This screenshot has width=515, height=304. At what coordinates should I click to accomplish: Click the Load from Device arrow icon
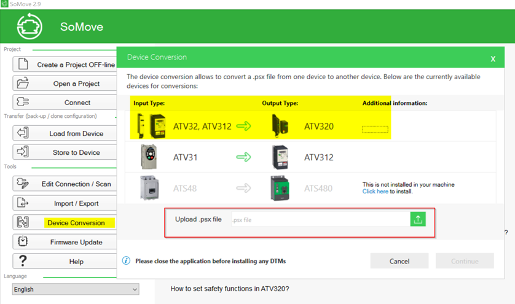pyautogui.click(x=23, y=133)
